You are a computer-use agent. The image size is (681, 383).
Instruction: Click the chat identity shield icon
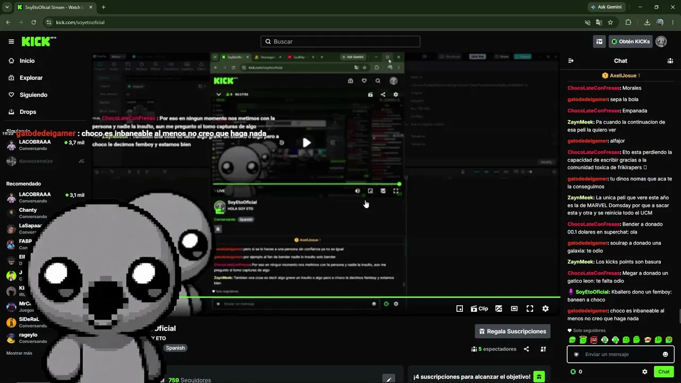tap(576, 354)
